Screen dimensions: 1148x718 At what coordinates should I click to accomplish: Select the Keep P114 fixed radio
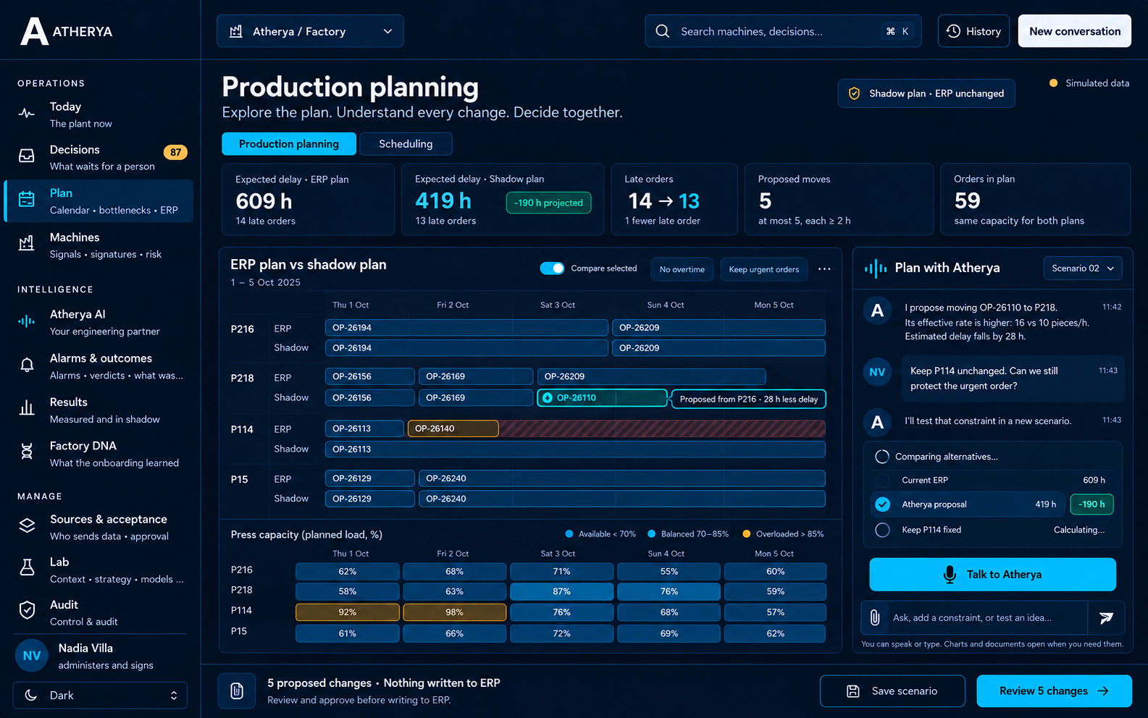[x=882, y=530]
